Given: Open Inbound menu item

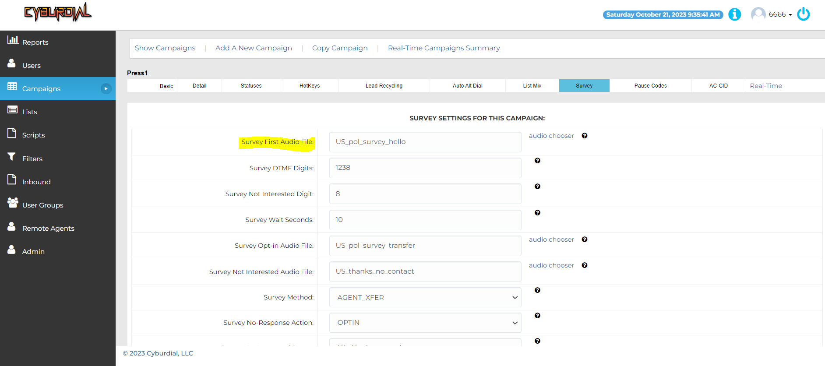Looking at the screenshot, I should [58, 182].
